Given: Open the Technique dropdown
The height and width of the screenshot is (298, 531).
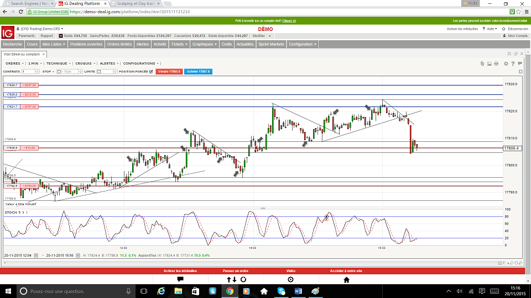Looking at the screenshot, I should (59, 63).
